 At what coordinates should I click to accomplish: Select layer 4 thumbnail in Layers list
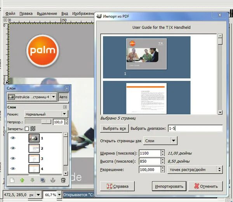click(34, 169)
